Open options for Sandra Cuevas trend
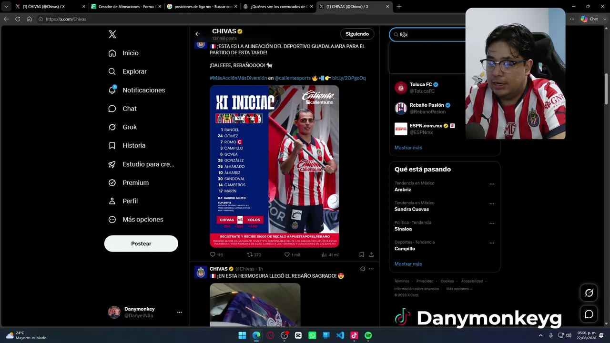The height and width of the screenshot is (343, 610). (x=492, y=203)
